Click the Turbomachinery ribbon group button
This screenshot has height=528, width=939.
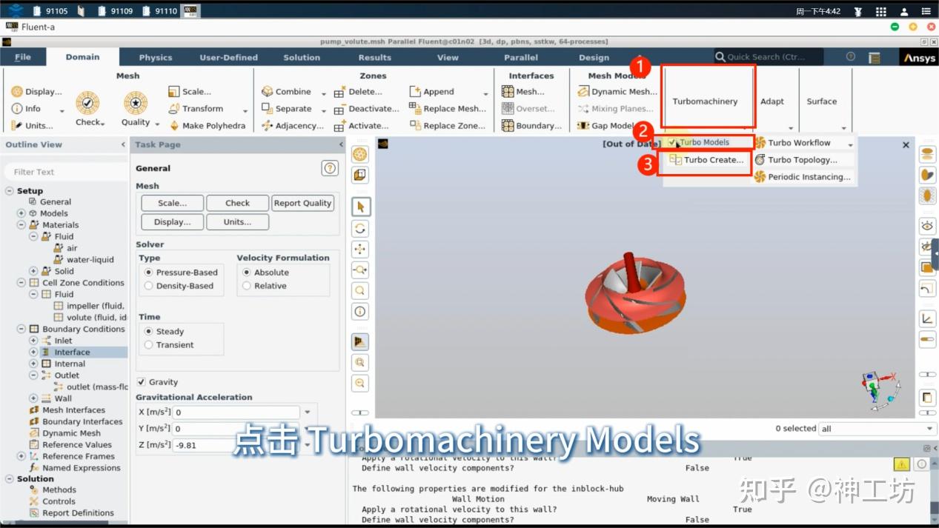pyautogui.click(x=705, y=101)
